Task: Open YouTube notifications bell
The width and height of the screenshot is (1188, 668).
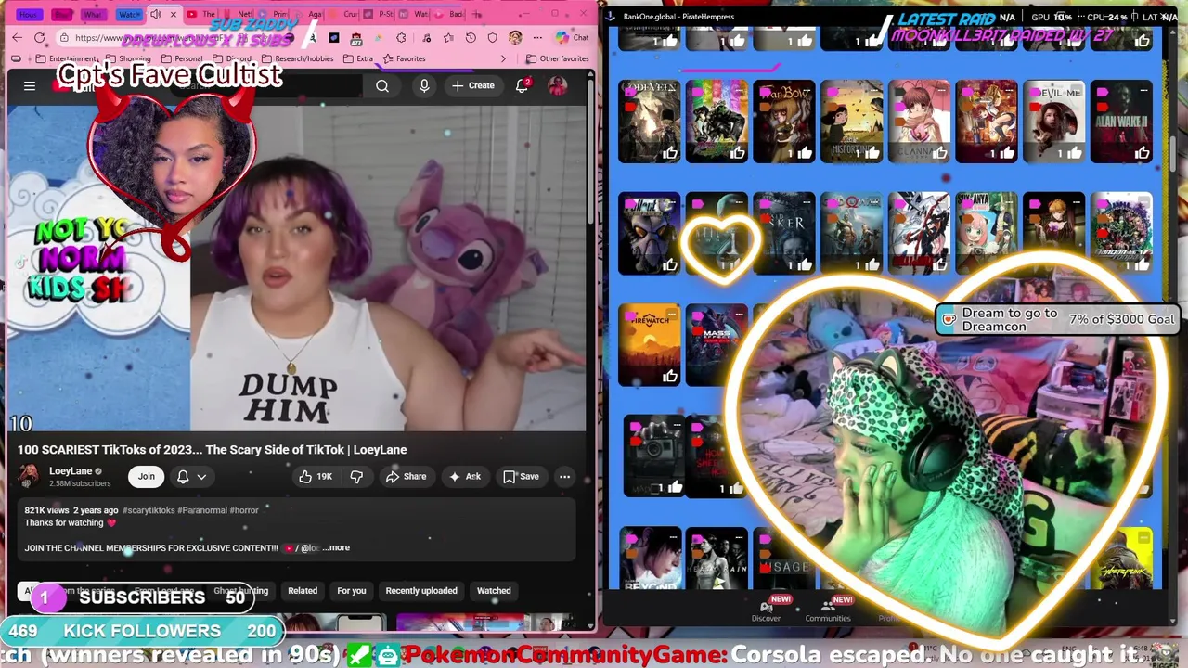Action: 523,85
